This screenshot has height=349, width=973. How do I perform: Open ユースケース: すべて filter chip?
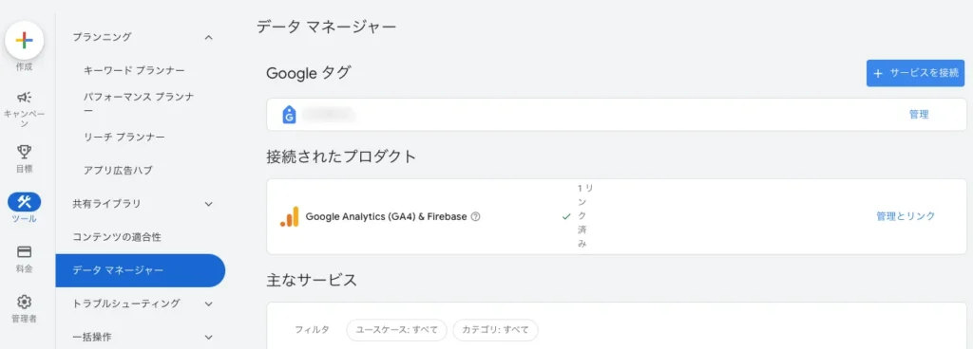(x=396, y=330)
